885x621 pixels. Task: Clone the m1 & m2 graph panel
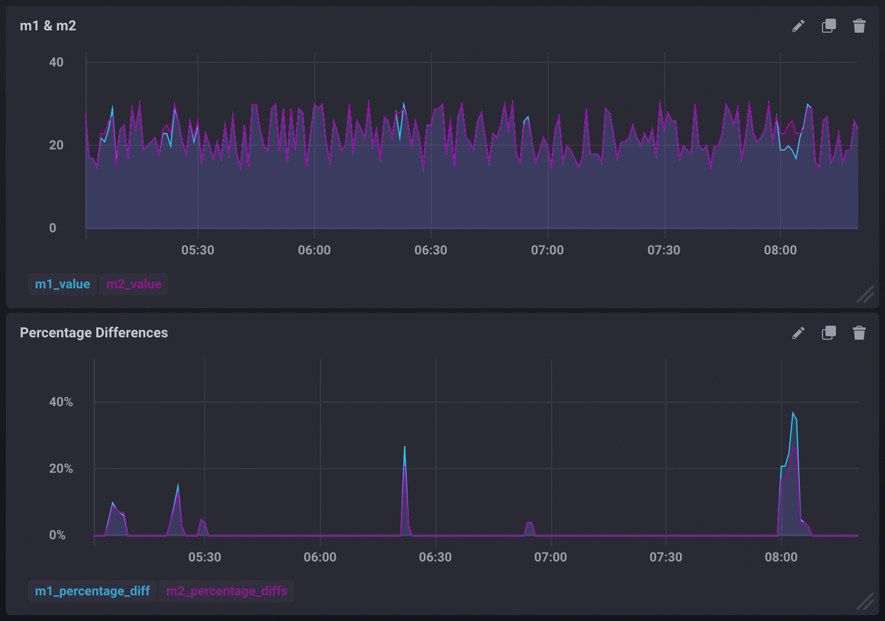coord(828,26)
